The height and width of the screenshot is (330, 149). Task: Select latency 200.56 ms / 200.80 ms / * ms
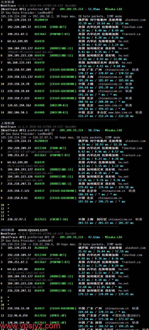pyautogui.click(x=102, y=102)
